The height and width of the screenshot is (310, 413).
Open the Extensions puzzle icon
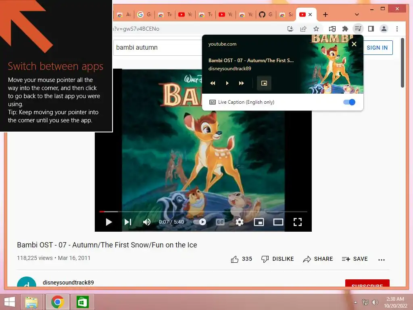tap(345, 29)
